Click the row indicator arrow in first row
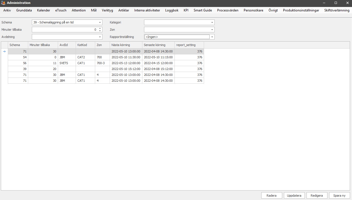 (x=4, y=51)
